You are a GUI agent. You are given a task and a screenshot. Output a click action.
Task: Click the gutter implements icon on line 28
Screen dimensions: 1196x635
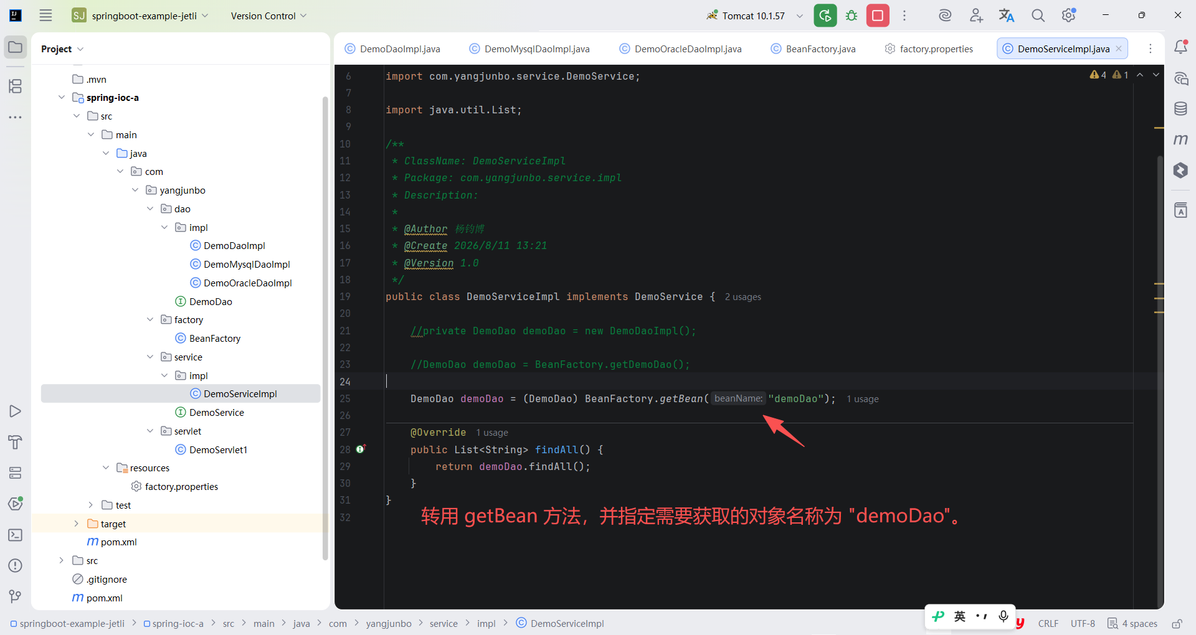tap(361, 449)
